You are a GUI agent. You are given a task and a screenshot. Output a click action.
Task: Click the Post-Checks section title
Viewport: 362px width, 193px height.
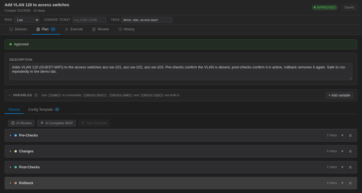pos(29,167)
